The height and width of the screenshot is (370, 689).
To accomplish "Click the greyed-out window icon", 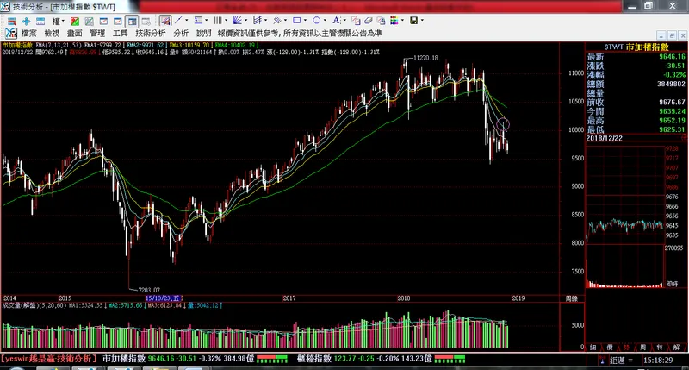I will (x=146, y=21).
